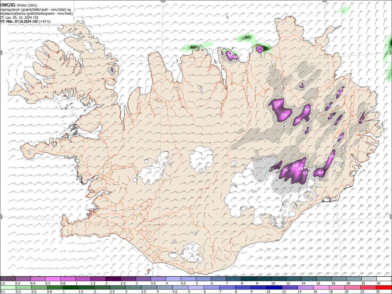
Task: Select the 'rigning/skúrir' legend description line
Action: tap(36, 9)
